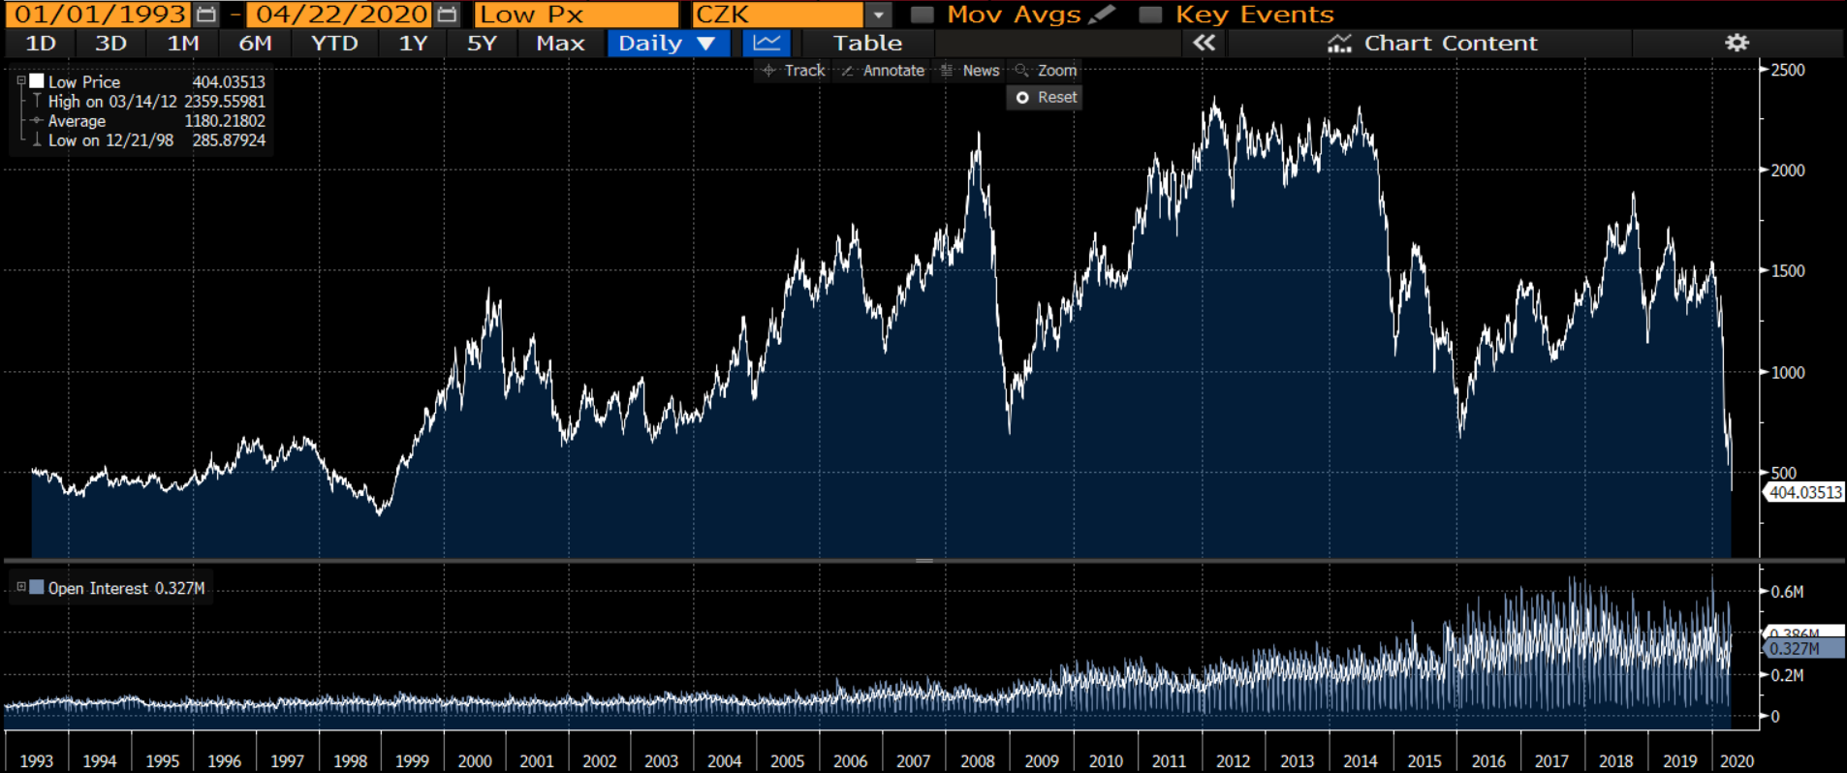This screenshot has width=1847, height=773.
Task: Select the Max range tab
Action: coord(560,43)
